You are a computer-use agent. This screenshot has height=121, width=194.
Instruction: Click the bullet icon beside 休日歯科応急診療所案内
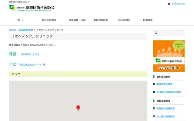tap(154, 92)
